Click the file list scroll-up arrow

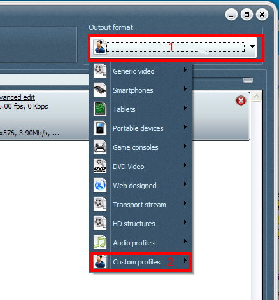pyautogui.click(x=257, y=97)
